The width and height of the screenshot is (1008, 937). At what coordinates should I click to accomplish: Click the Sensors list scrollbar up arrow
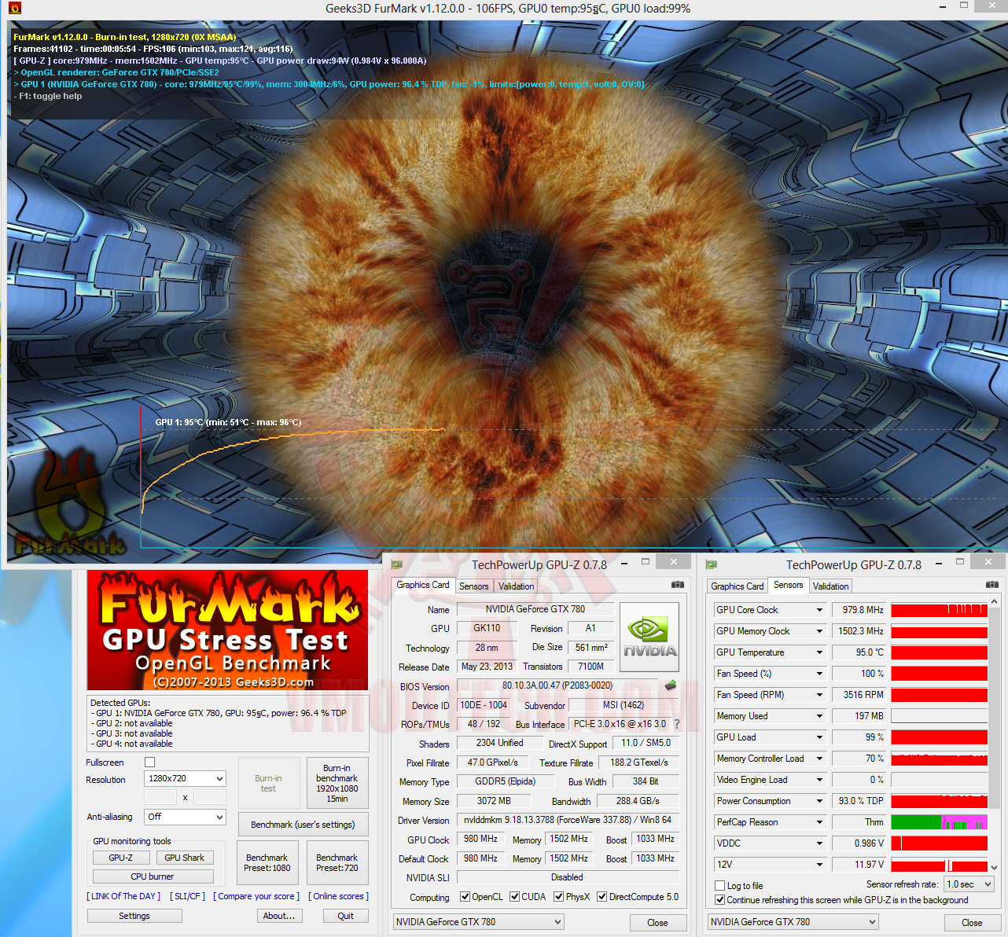tap(995, 601)
